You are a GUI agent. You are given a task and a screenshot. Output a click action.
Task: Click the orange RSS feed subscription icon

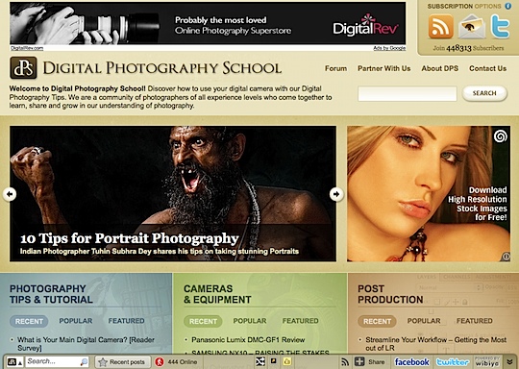(441, 26)
